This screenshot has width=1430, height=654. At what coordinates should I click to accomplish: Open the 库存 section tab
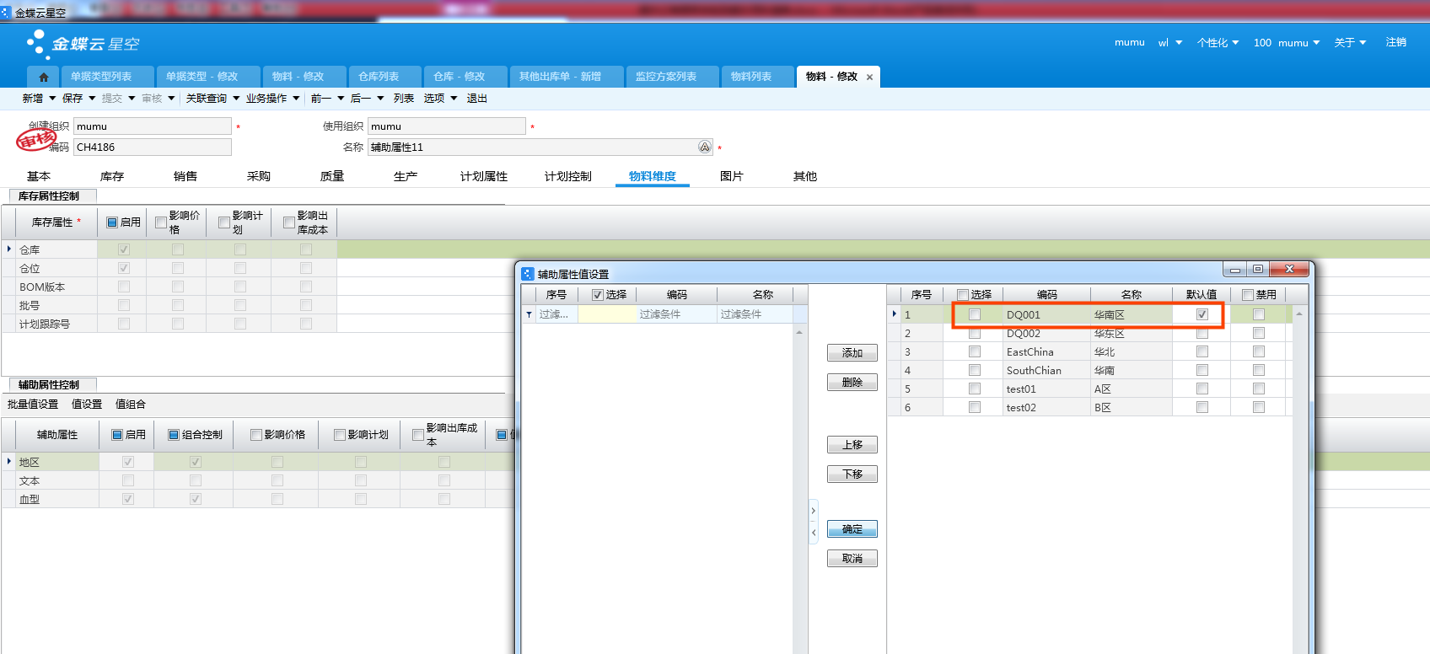point(112,176)
